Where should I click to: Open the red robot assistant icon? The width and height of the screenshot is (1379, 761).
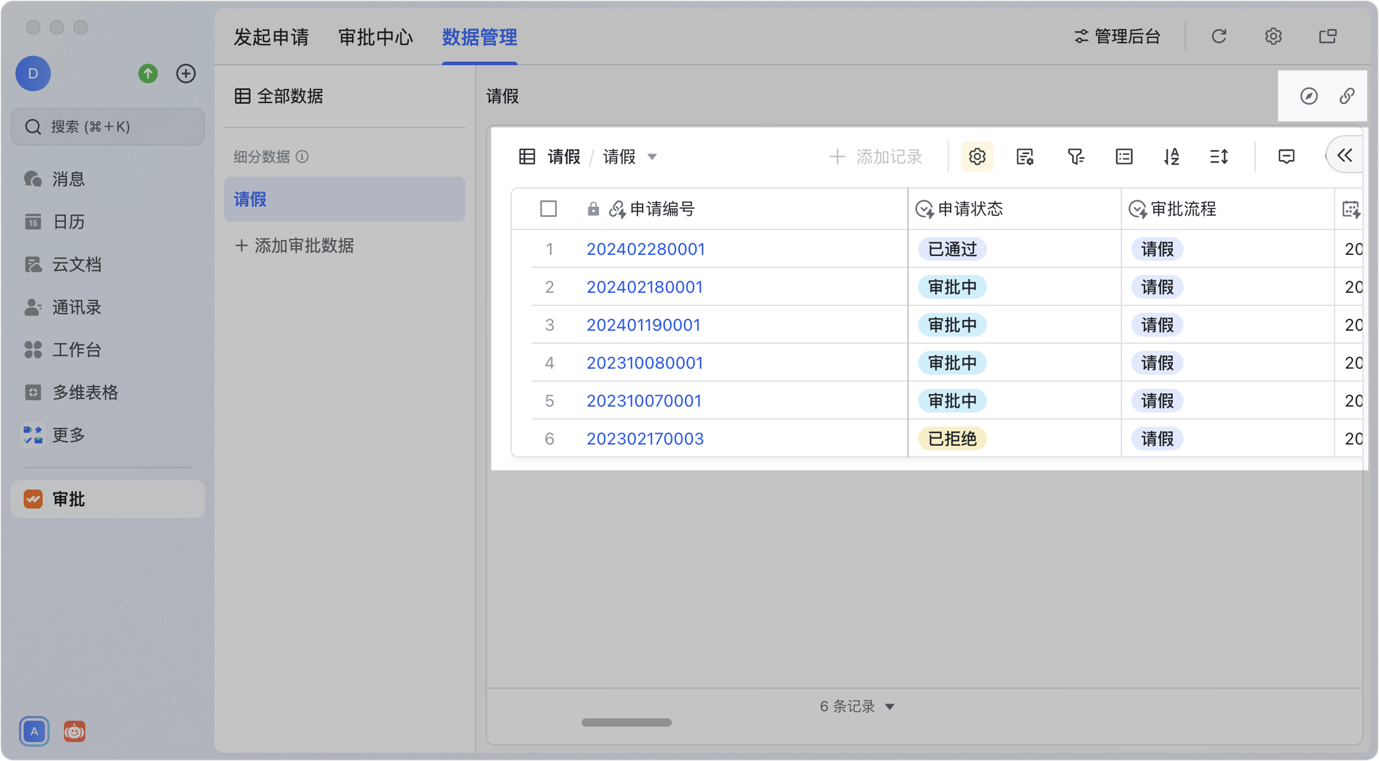tap(75, 731)
